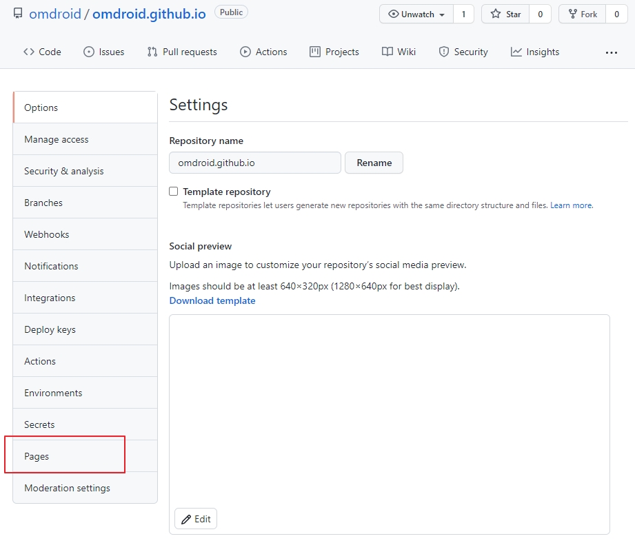Screen dimensions: 635x543
Task: Open the omdroid.github.io repository link
Action: point(149,14)
